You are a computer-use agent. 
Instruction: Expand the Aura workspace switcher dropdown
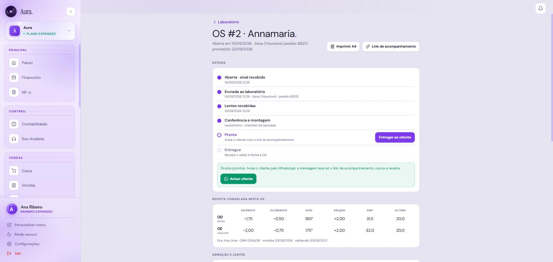69,31
